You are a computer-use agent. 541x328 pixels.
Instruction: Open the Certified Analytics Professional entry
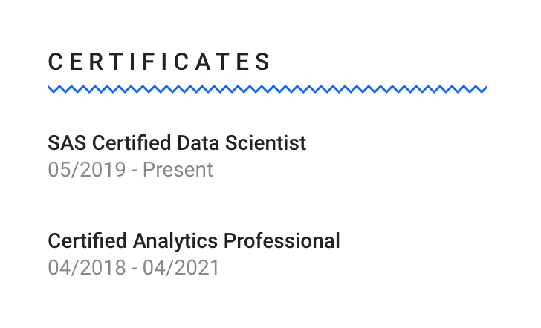pos(194,240)
